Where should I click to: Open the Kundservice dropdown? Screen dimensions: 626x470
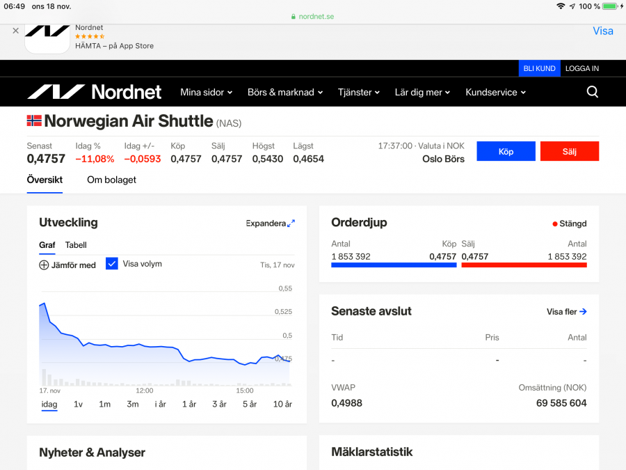(495, 92)
